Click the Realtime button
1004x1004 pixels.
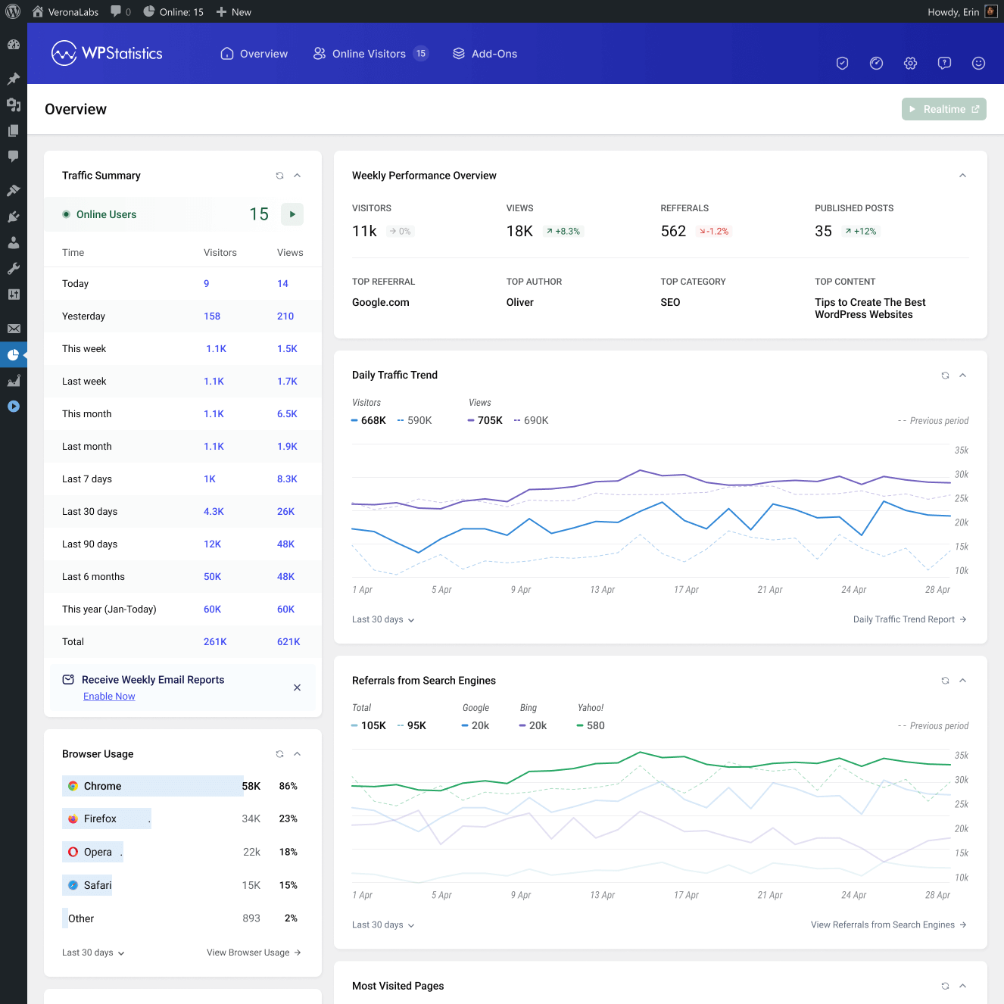943,109
